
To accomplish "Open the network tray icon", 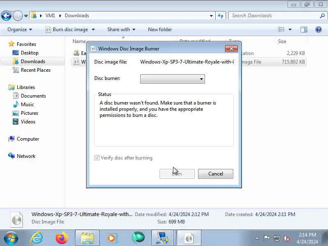I will [276, 238].
